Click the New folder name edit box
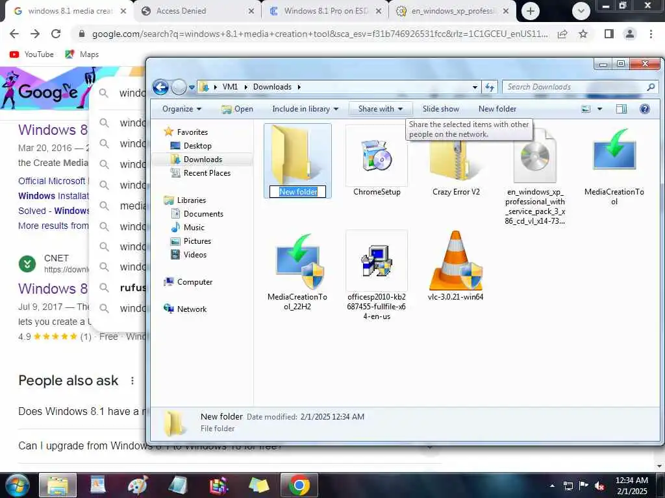The image size is (665, 498). (x=297, y=192)
